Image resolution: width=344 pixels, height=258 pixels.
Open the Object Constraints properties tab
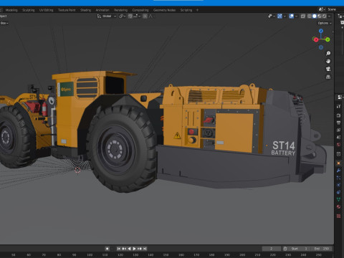[338, 192]
